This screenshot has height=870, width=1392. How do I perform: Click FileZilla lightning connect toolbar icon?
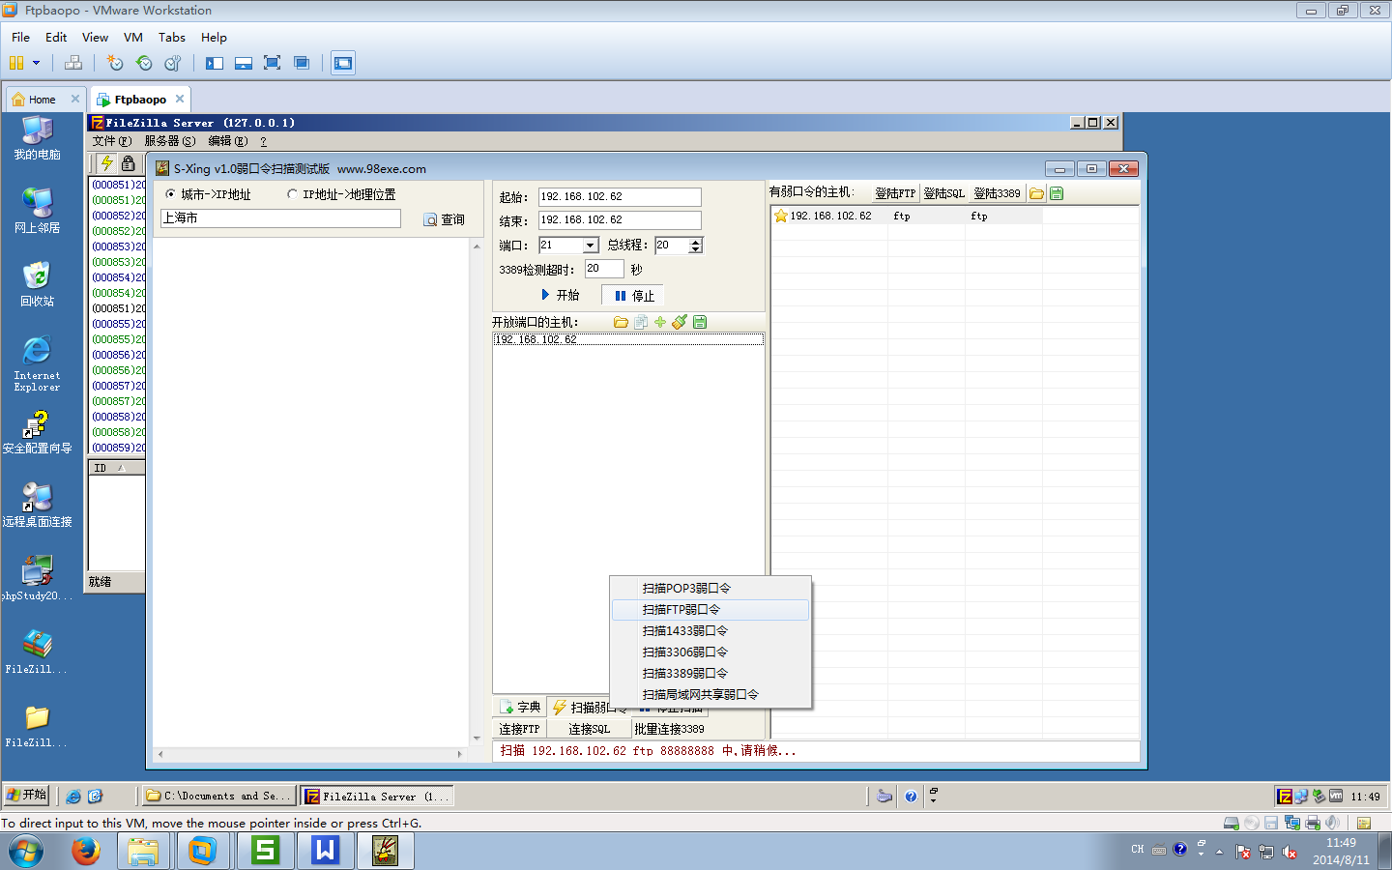[106, 163]
